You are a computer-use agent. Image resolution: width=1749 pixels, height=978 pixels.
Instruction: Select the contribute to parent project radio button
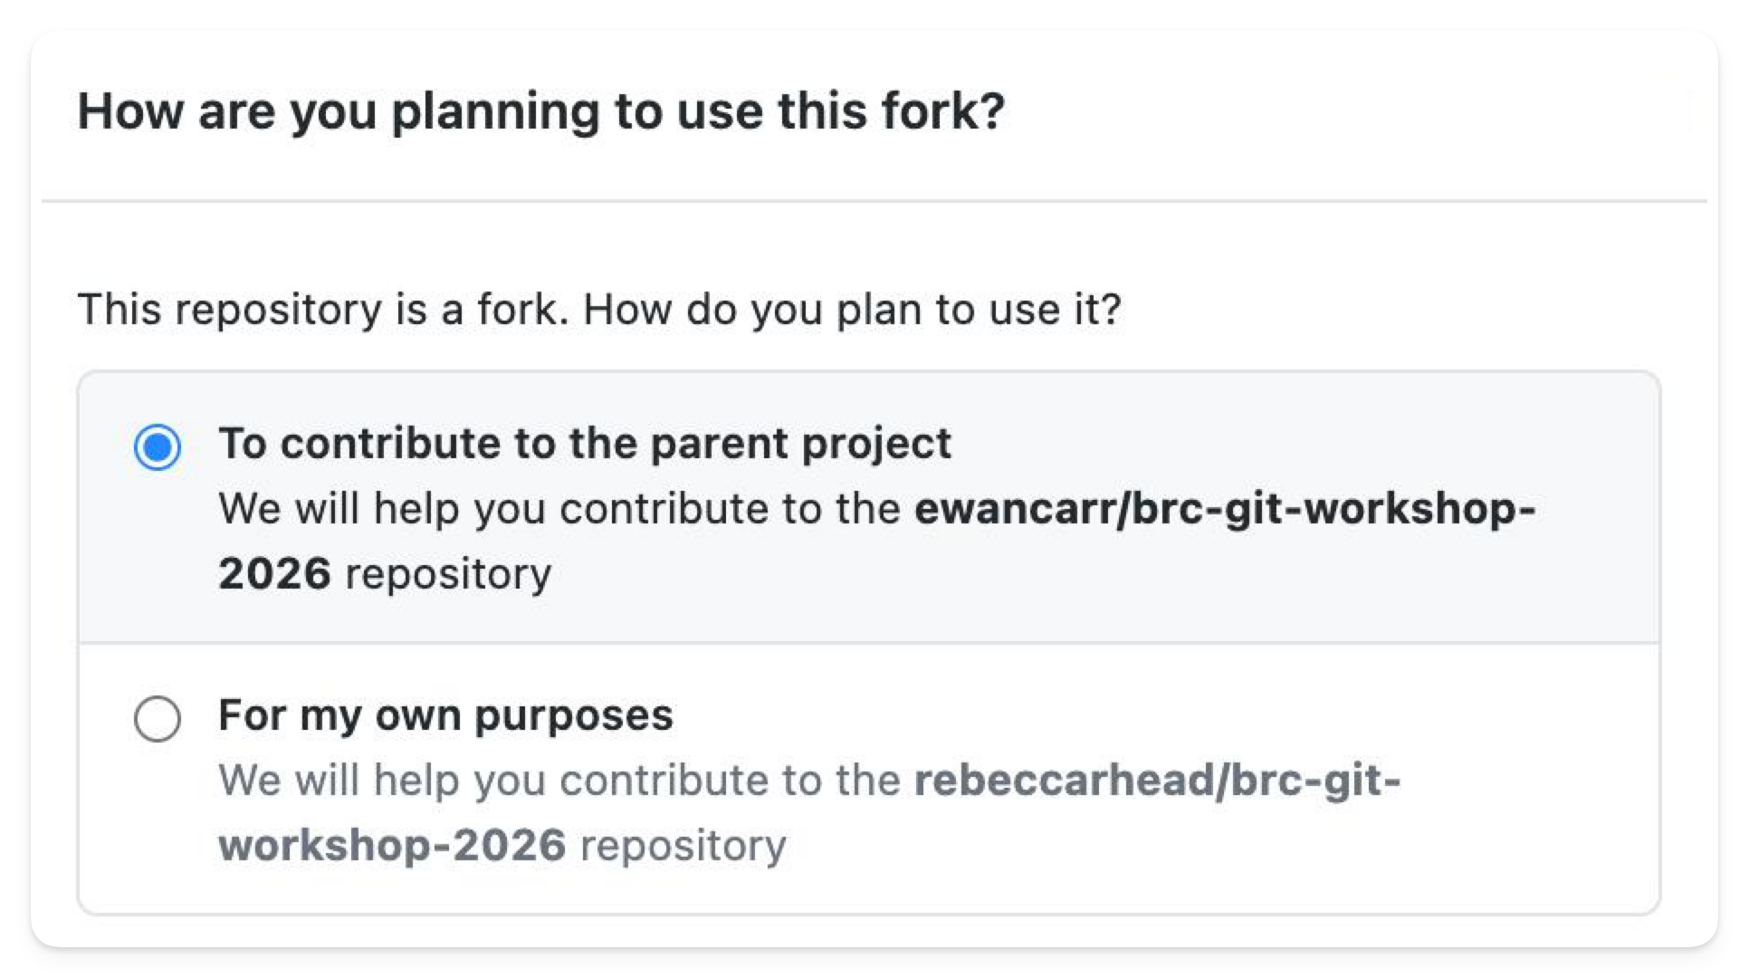pyautogui.click(x=158, y=447)
